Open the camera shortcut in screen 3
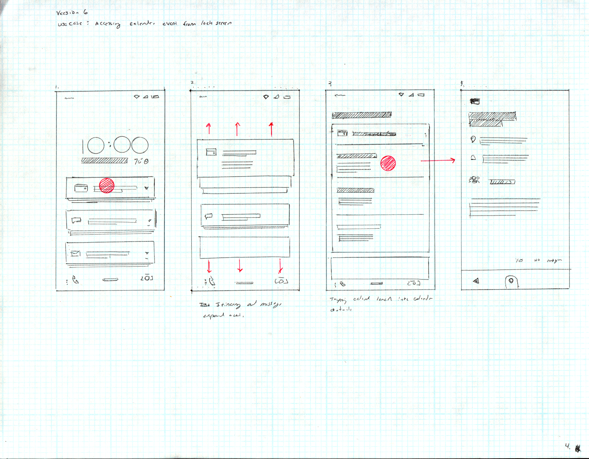589x459 pixels. (414, 283)
